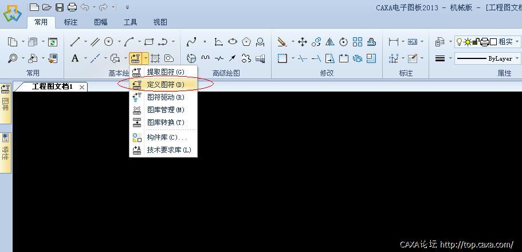Select the Arc drawing tool

pyautogui.click(x=129, y=42)
